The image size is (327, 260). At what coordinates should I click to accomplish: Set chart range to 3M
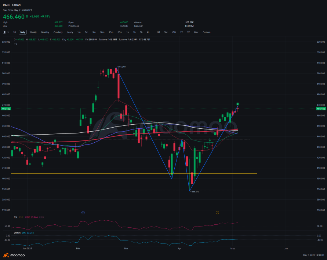click(x=166, y=32)
